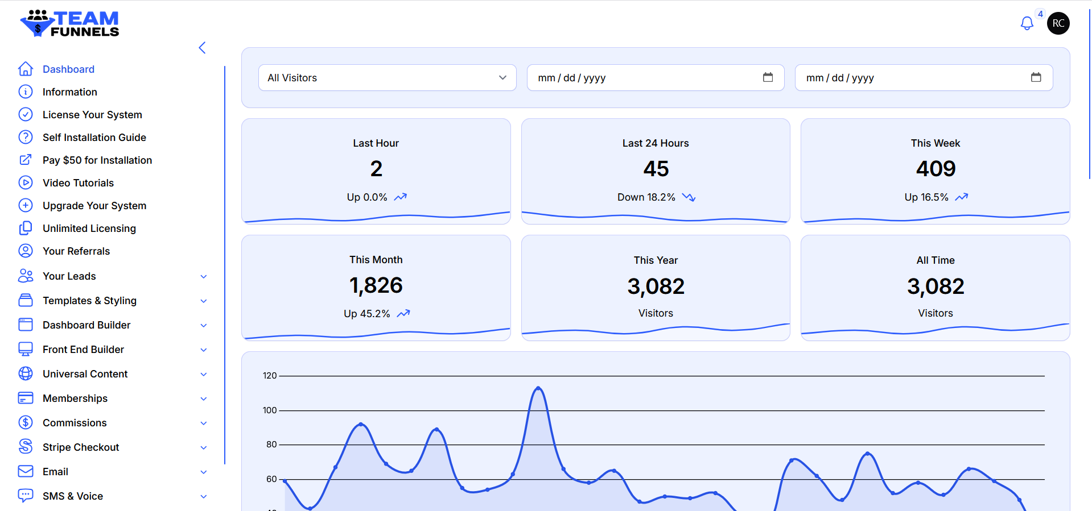Open the All Visitors dropdown

click(x=387, y=78)
